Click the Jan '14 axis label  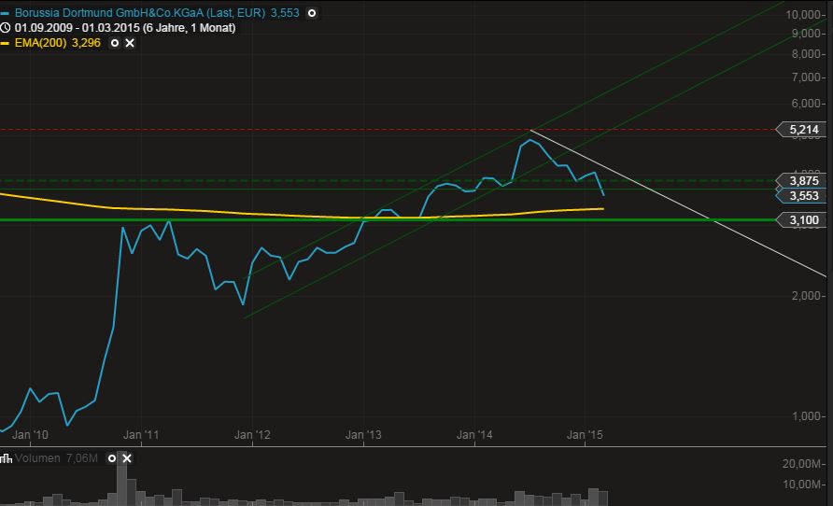(474, 435)
